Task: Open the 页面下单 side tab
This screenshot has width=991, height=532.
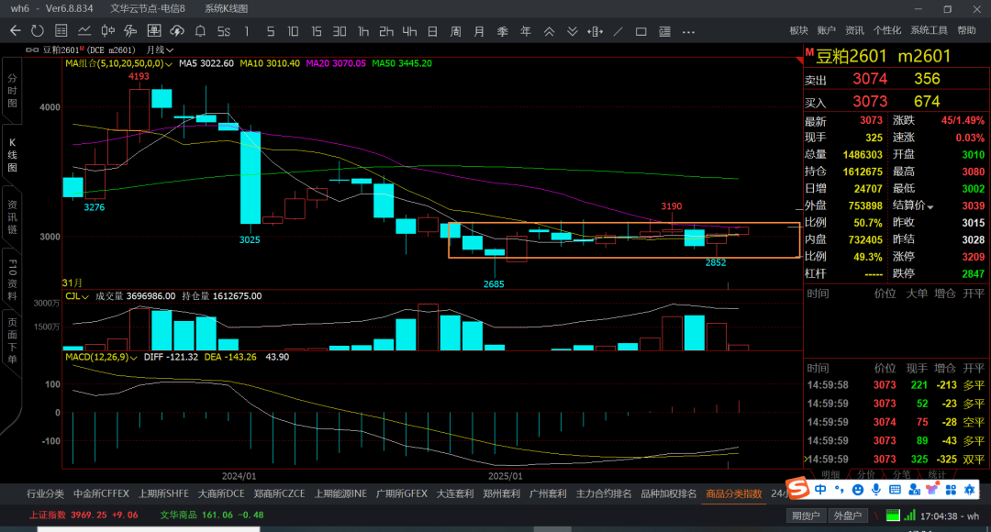Action: click(12, 341)
